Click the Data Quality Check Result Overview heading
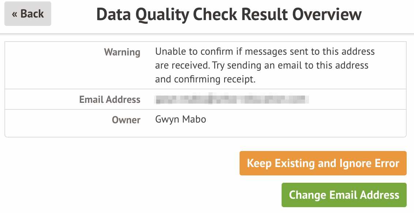The width and height of the screenshot is (414, 213). pyautogui.click(x=229, y=15)
